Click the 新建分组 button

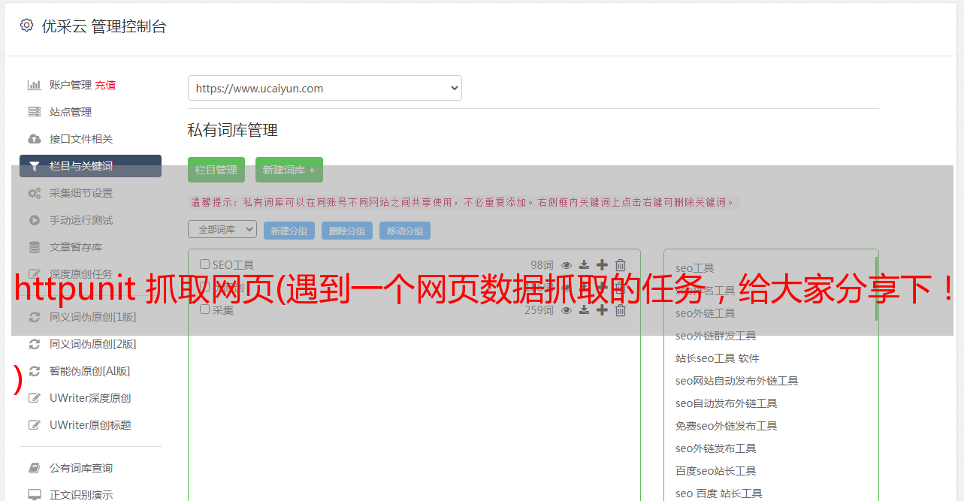289,231
